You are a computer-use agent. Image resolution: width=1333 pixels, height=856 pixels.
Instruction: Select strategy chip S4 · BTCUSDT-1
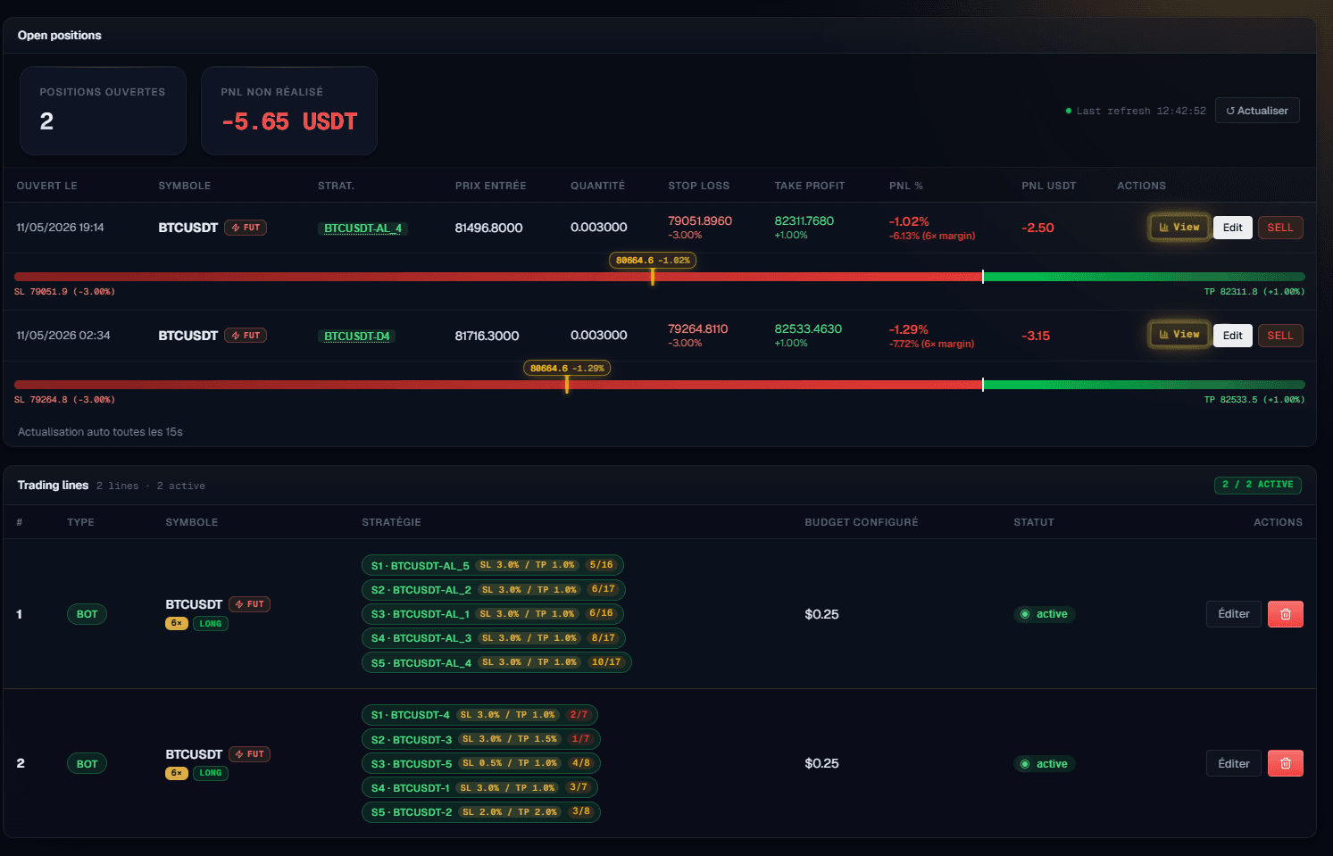click(479, 787)
